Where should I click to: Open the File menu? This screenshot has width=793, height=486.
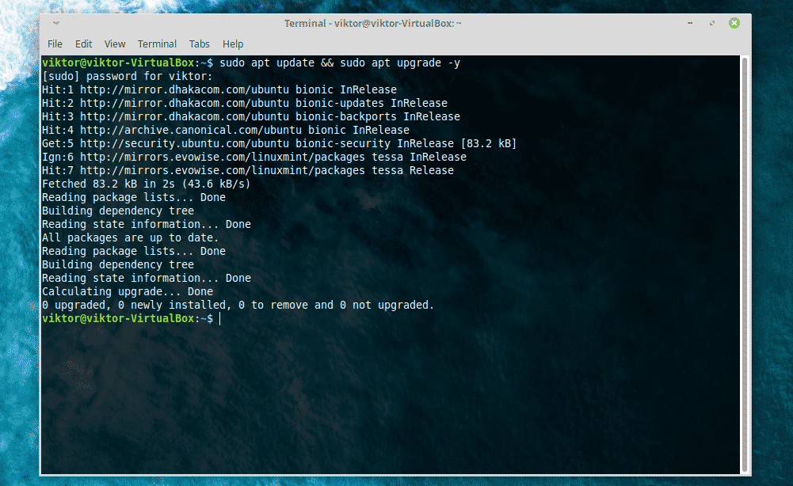[x=55, y=44]
